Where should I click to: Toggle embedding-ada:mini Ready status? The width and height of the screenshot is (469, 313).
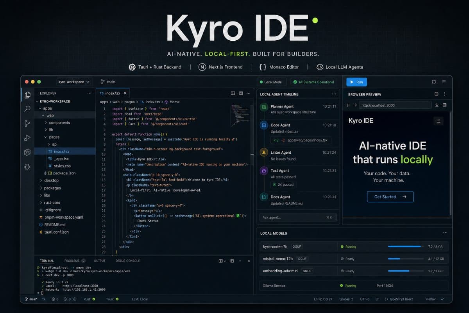pos(347,271)
